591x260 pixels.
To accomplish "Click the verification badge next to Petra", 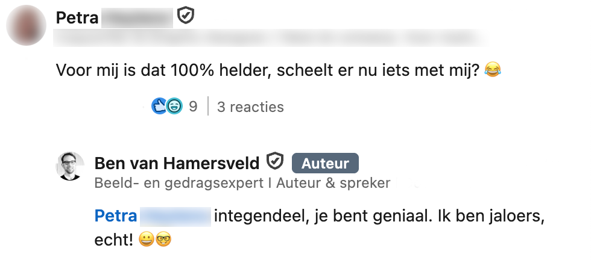I will tap(186, 17).
